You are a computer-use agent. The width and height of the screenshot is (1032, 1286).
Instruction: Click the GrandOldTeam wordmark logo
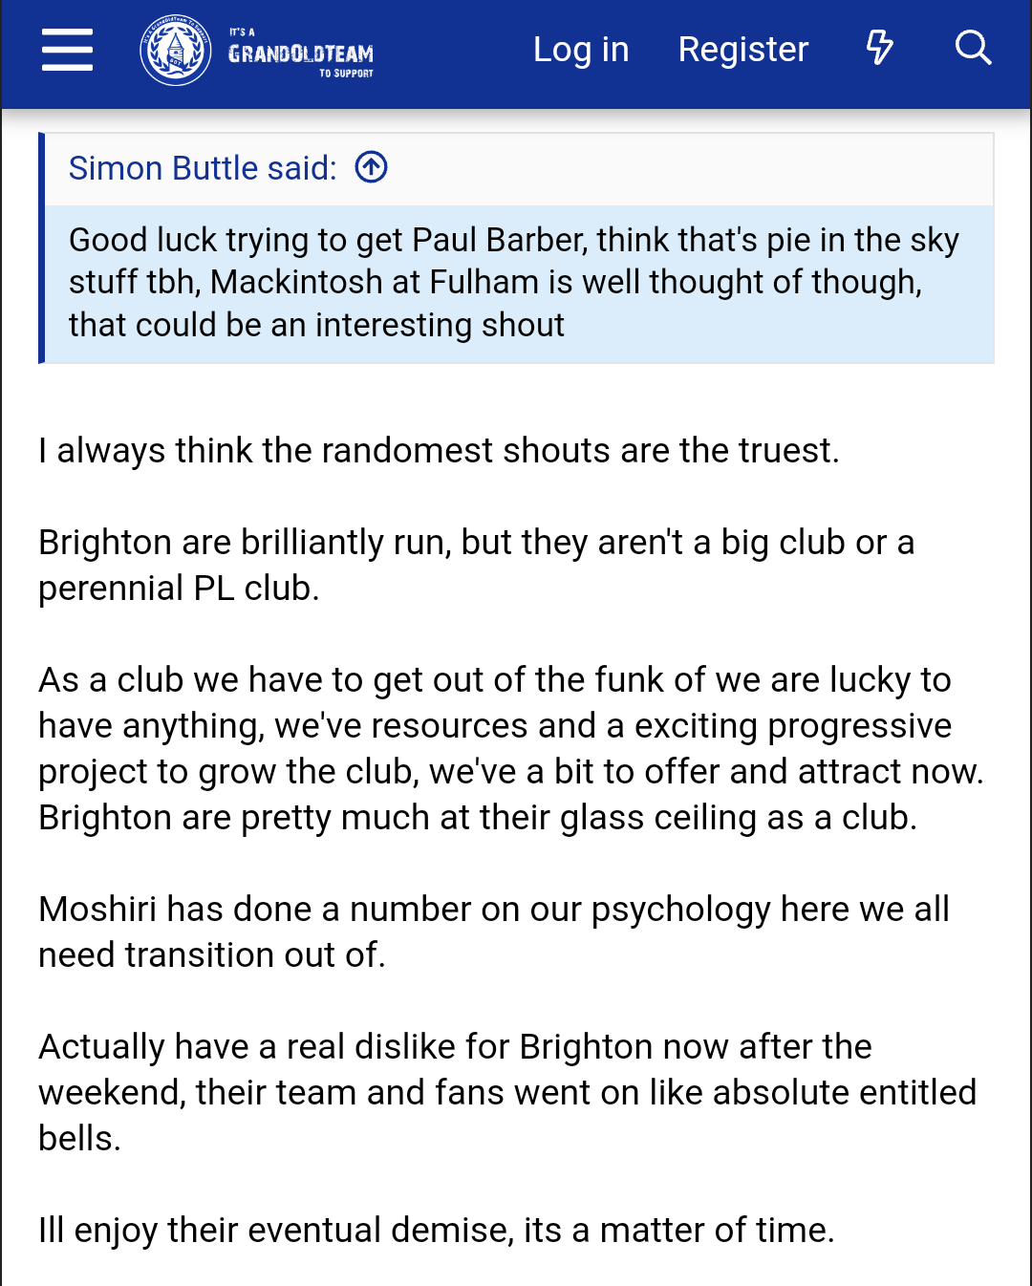coord(301,54)
